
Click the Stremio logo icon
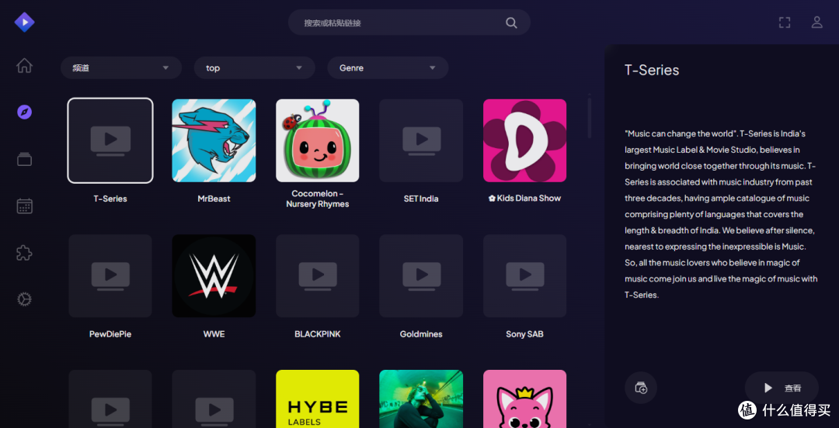pyautogui.click(x=24, y=22)
